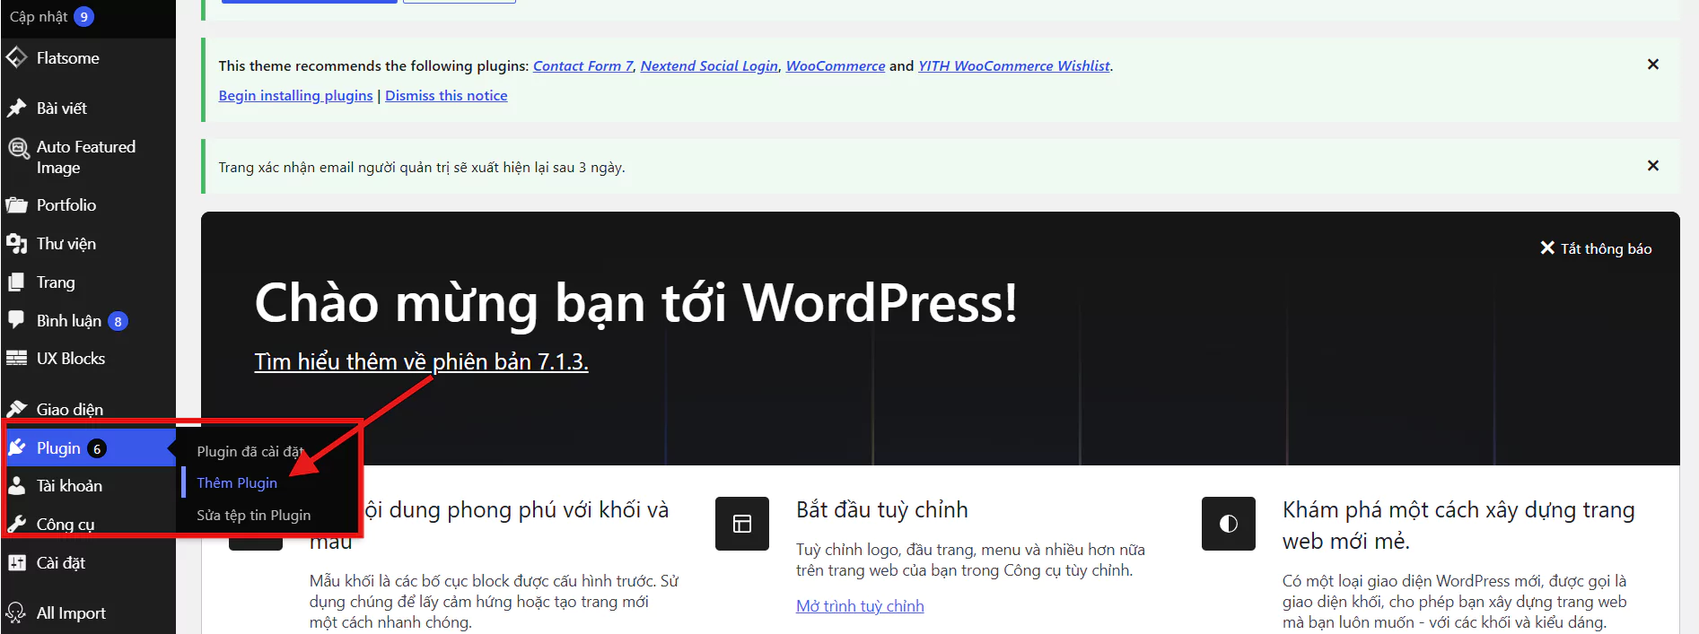Click the Bình luận comment bubble icon
The height and width of the screenshot is (634, 1699).
click(x=16, y=320)
